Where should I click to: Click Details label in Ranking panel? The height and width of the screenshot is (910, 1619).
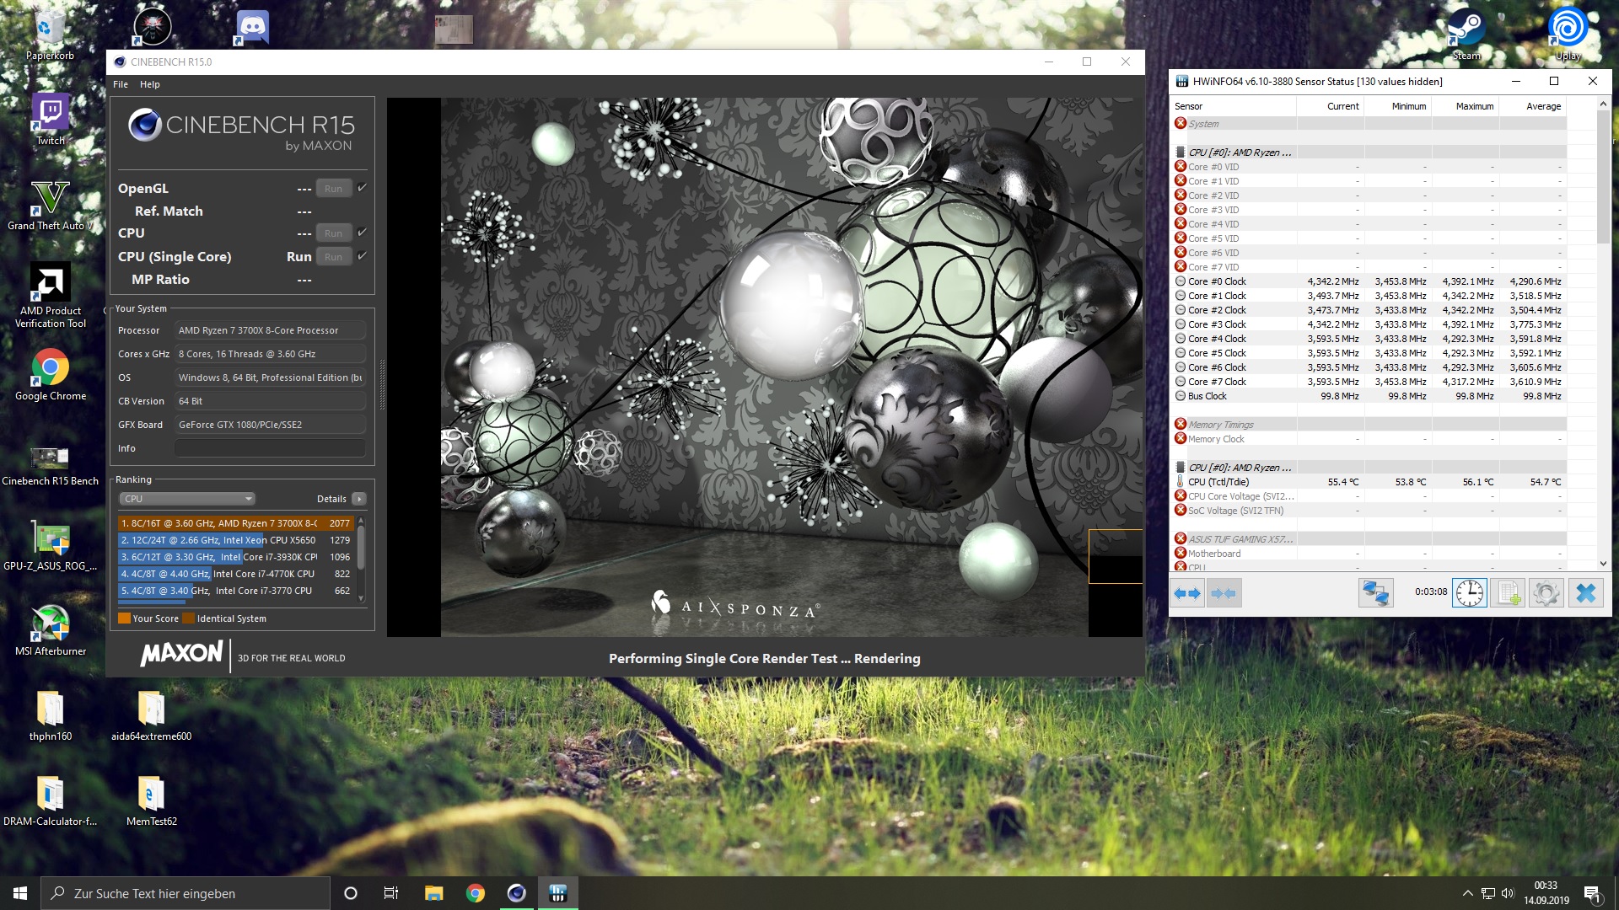point(331,499)
